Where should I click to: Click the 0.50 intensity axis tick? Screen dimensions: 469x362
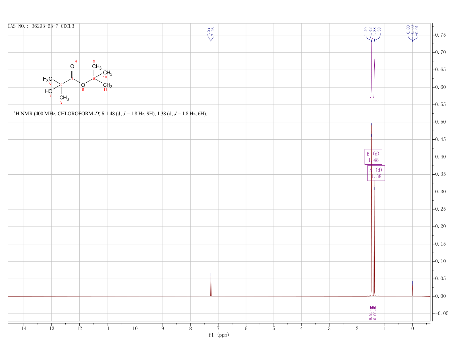440,122
